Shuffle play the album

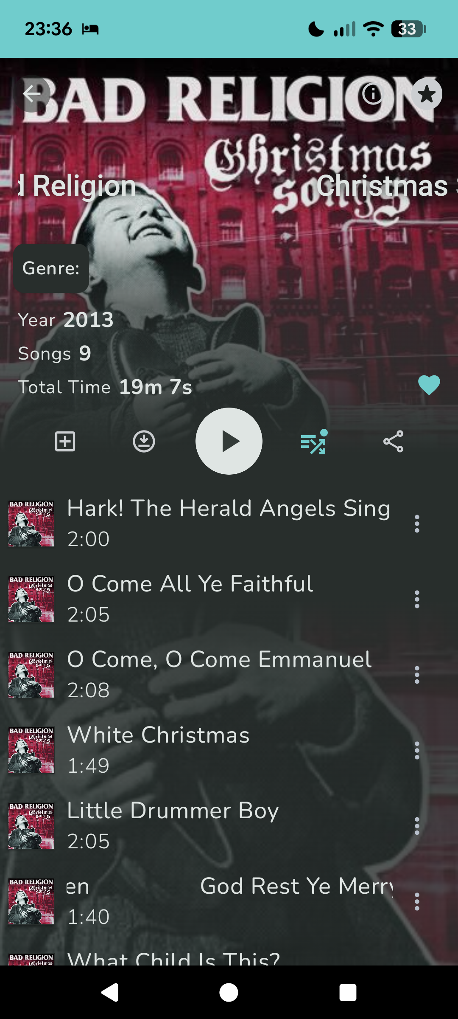coord(314,442)
